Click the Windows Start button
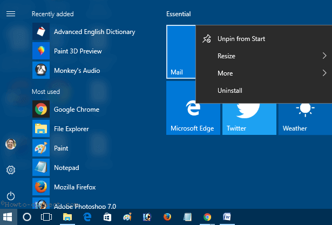The width and height of the screenshot is (332, 225). [x=8, y=217]
